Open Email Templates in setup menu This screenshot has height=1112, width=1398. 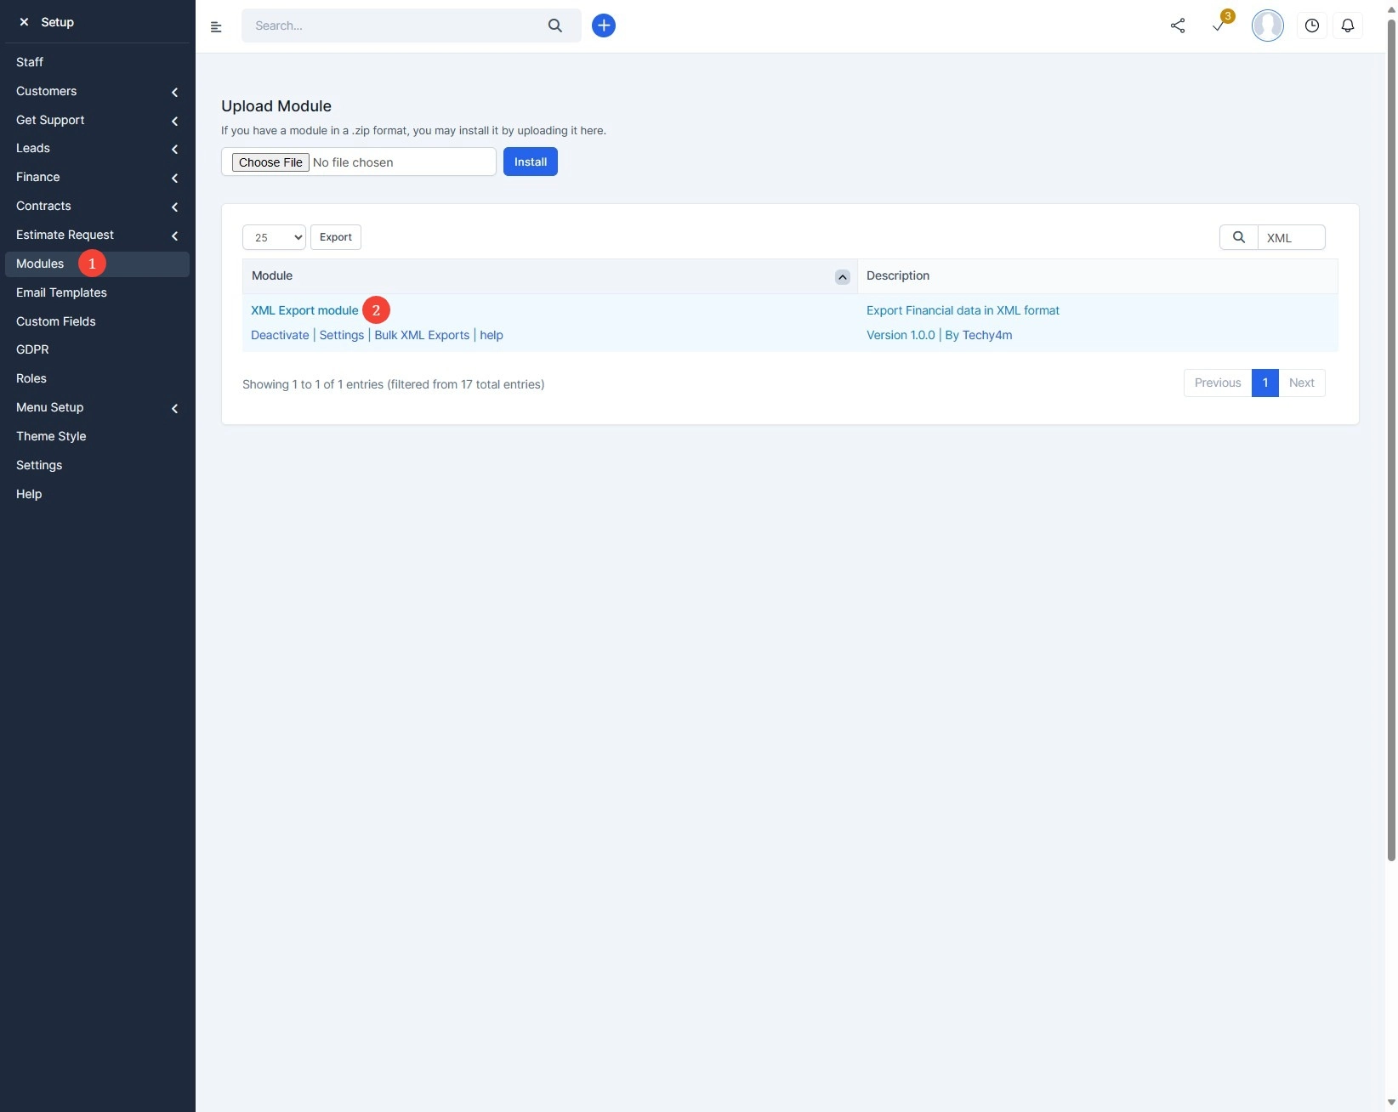pos(61,292)
